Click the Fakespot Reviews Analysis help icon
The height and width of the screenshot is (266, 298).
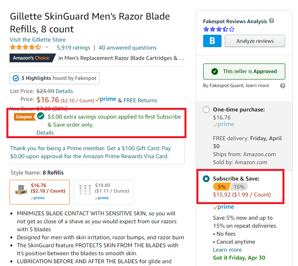click(272, 21)
